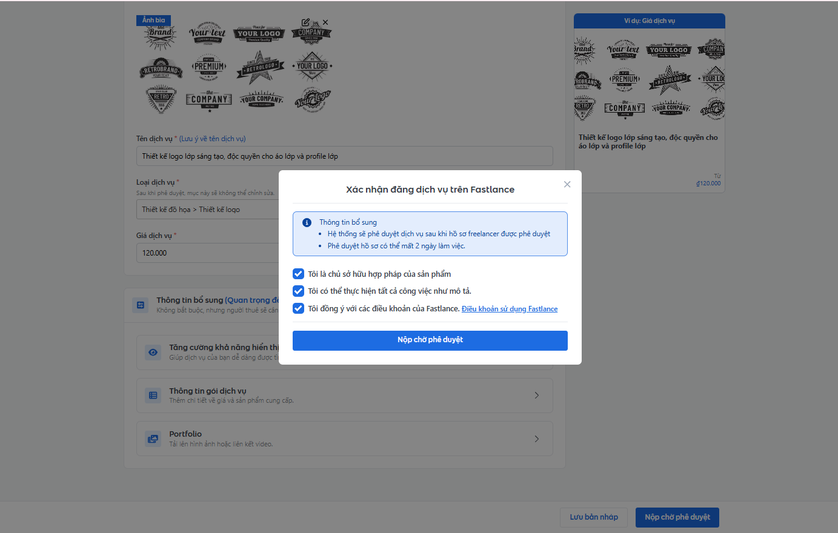Close the Fastlance confirmation dialog
Viewport: 838px width, 533px height.
567,184
